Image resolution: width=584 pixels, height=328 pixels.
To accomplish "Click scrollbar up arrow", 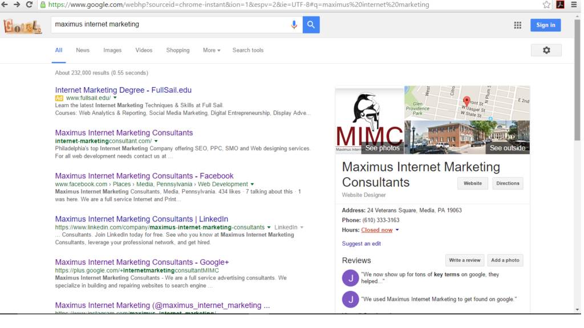I will [x=577, y=16].
